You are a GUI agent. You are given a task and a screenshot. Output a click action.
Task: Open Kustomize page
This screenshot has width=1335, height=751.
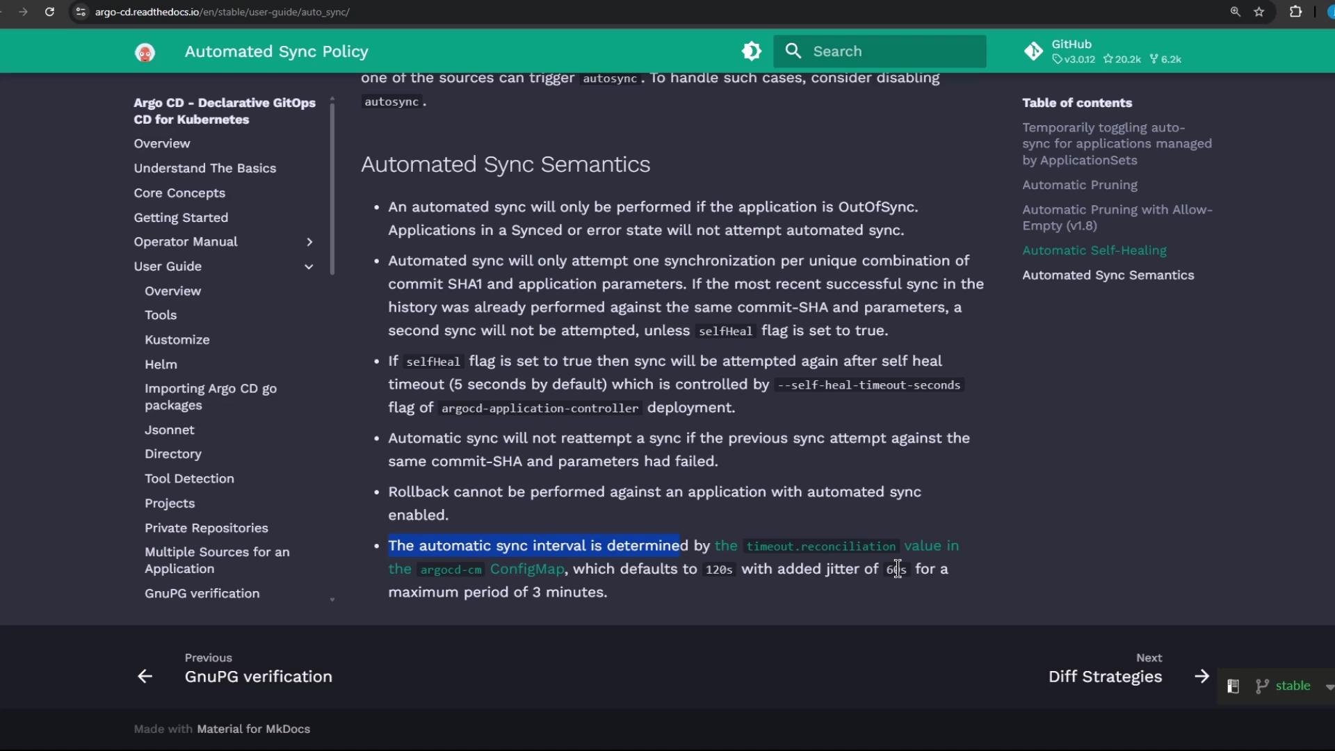click(177, 340)
